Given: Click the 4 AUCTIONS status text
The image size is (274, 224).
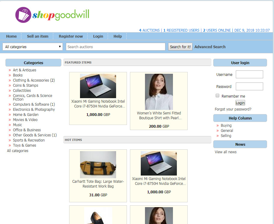Looking at the screenshot, I should (149, 30).
